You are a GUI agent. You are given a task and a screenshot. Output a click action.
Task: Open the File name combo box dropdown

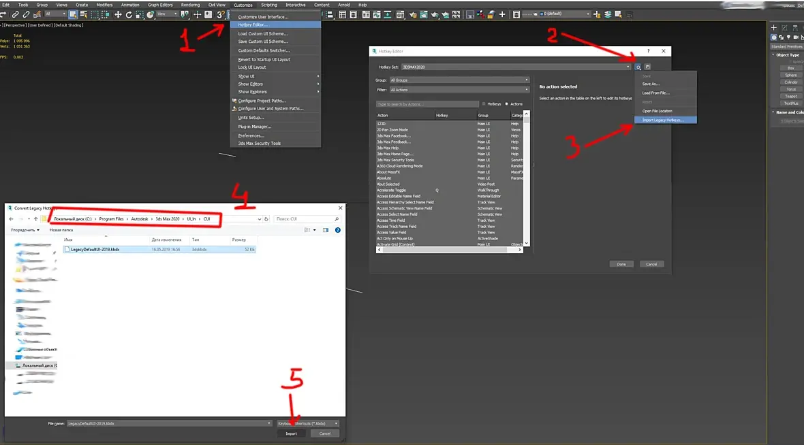point(269,423)
